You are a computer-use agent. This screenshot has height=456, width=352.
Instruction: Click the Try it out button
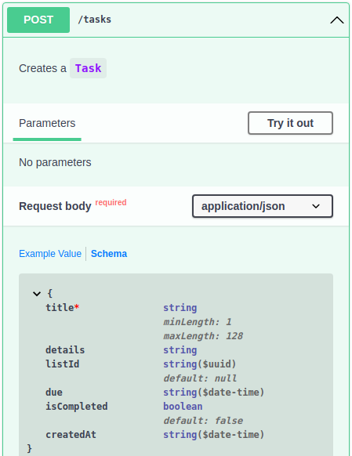pyautogui.click(x=290, y=123)
